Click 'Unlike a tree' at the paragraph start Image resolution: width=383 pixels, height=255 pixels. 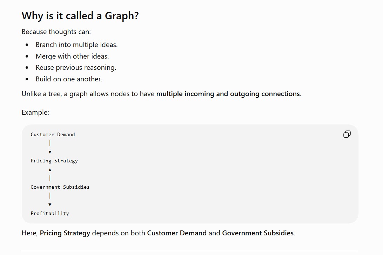(x=41, y=94)
